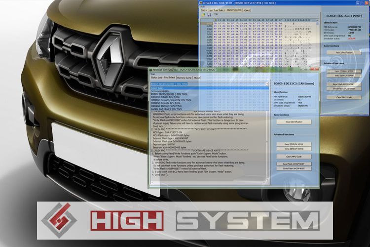
Task: Switch to Memory Dump tab in CAN Immo window
Action: (x=185, y=78)
